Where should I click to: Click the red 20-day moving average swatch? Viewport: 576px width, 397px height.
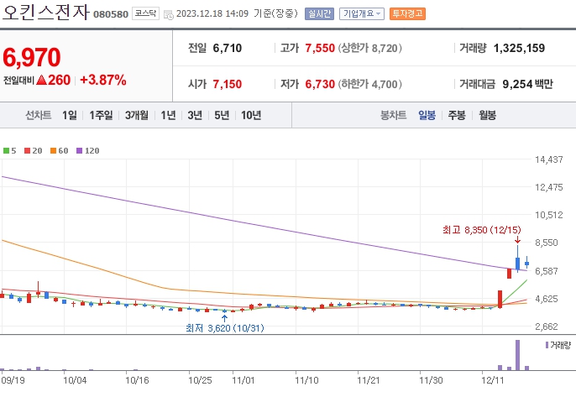tap(27, 150)
